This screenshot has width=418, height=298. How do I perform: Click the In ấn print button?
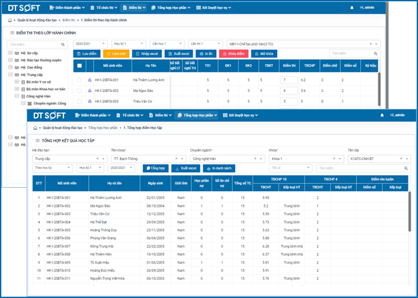(206, 54)
